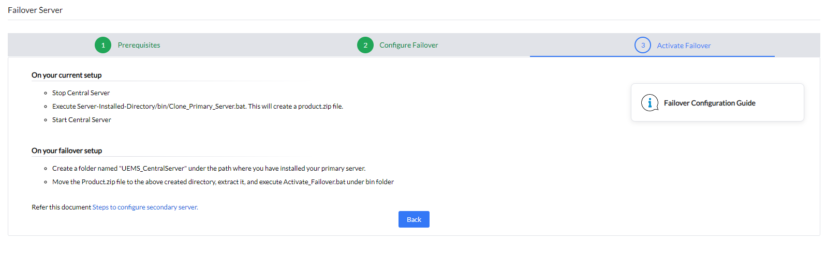Click the green step 2 circle
This screenshot has width=826, height=270.
pos(365,45)
